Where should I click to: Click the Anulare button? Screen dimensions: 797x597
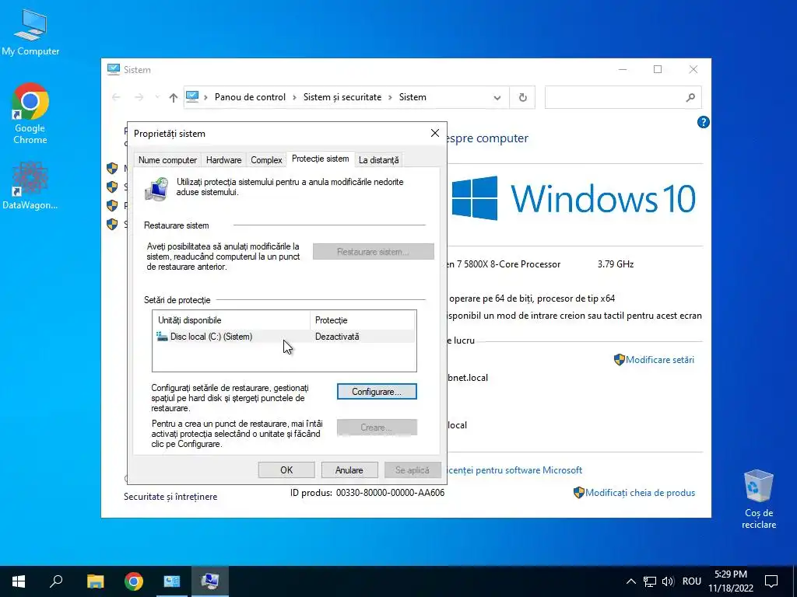pos(349,470)
